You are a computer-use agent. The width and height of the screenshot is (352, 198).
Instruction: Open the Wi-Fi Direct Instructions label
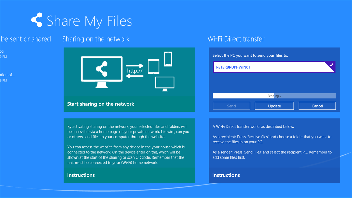(226, 175)
